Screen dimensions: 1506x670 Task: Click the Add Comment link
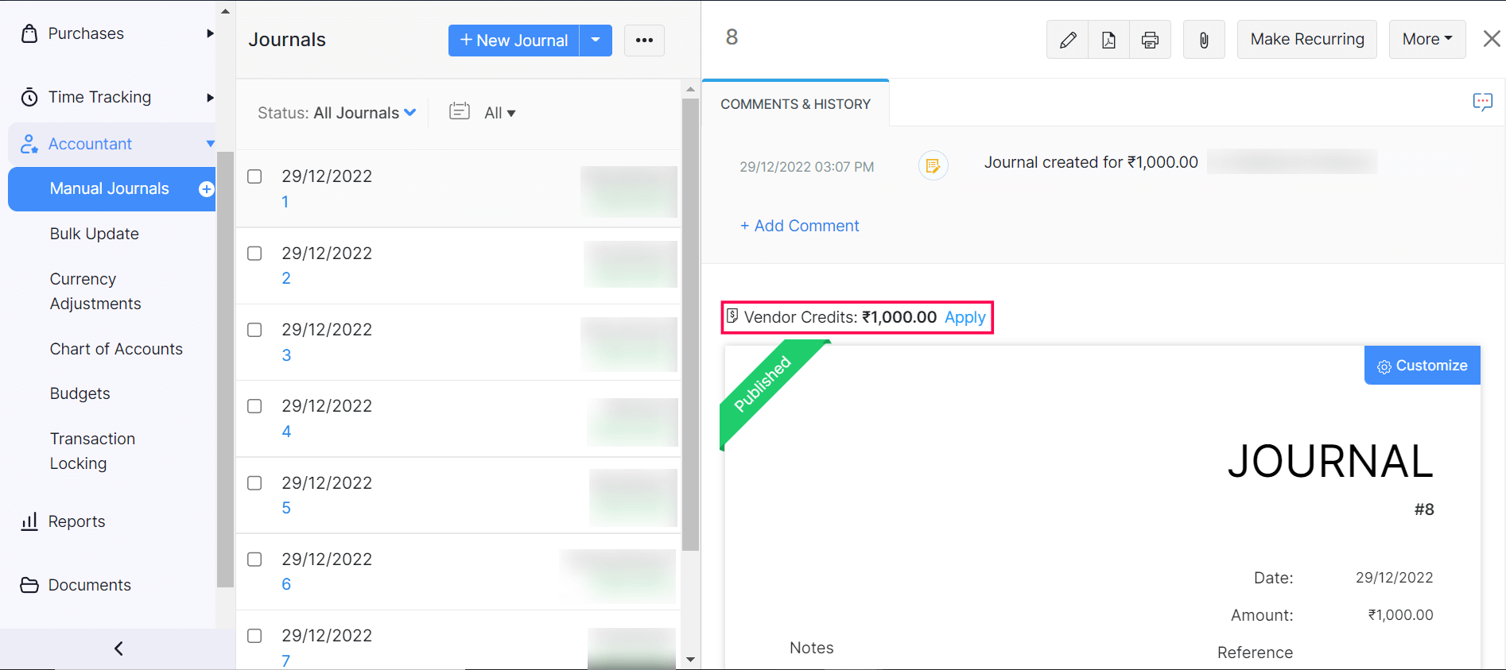click(x=799, y=226)
